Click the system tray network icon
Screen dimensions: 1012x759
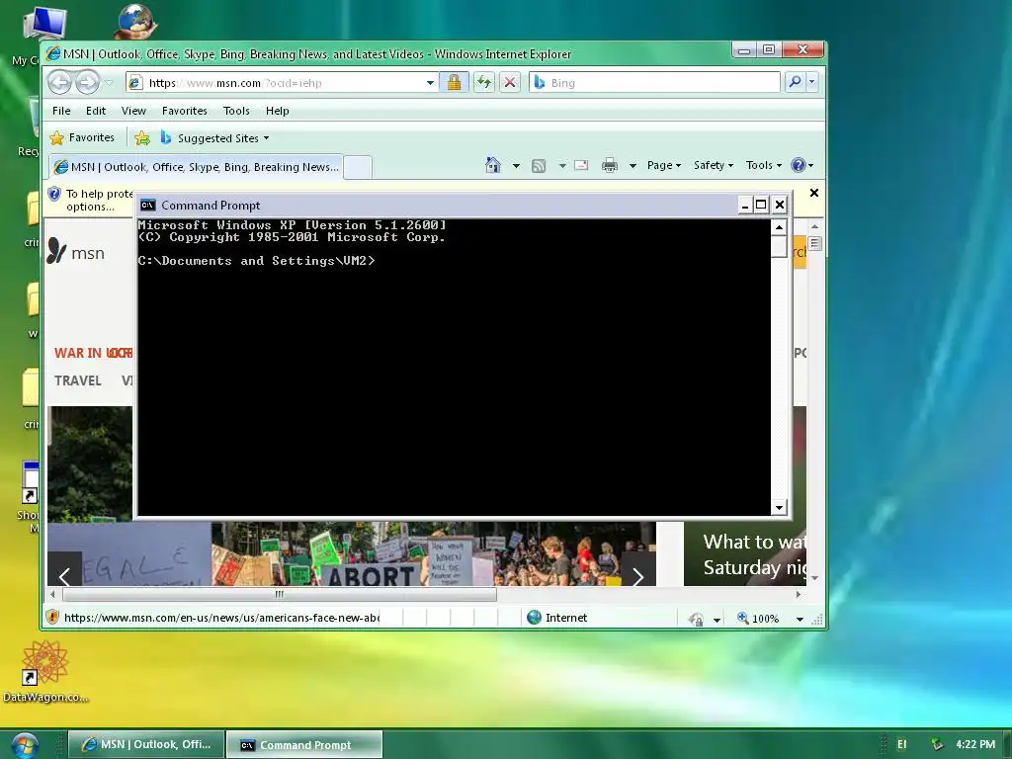tap(937, 744)
